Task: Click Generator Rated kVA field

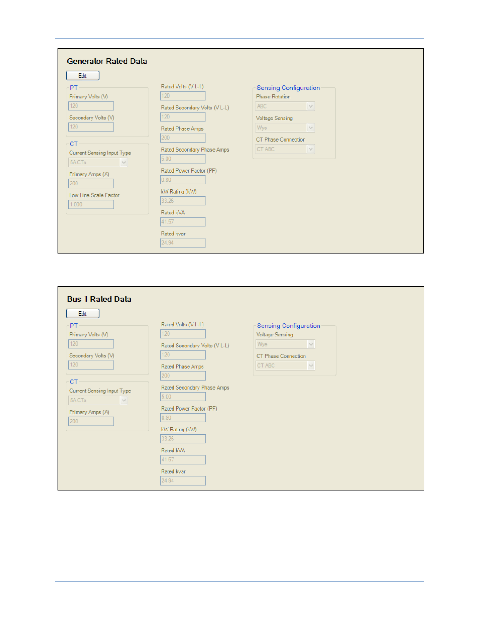Action: point(183,222)
